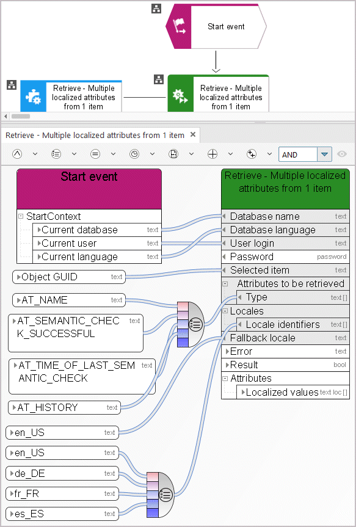Select the fr_FR constant box
The image size is (356, 527).
click(x=62, y=494)
